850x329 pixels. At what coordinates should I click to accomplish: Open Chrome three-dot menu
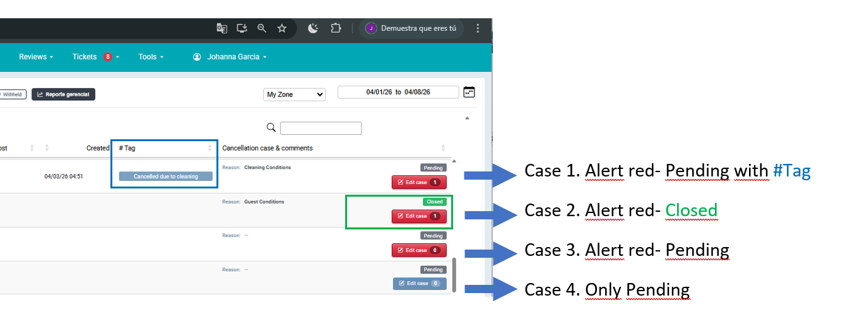click(478, 28)
